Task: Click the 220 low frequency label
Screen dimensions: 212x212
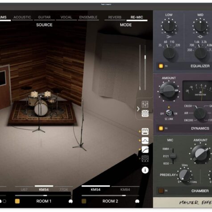Action: click(178, 45)
